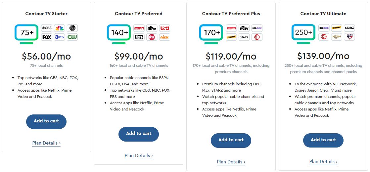The image size is (370, 172).
Task: Click the NBC peacock logo
Action: [59, 28]
